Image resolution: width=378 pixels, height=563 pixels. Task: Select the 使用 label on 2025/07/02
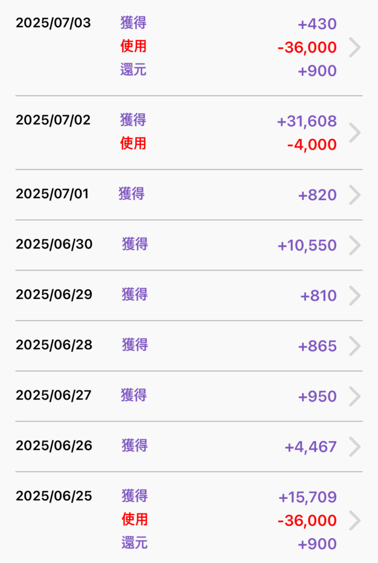[x=133, y=143]
